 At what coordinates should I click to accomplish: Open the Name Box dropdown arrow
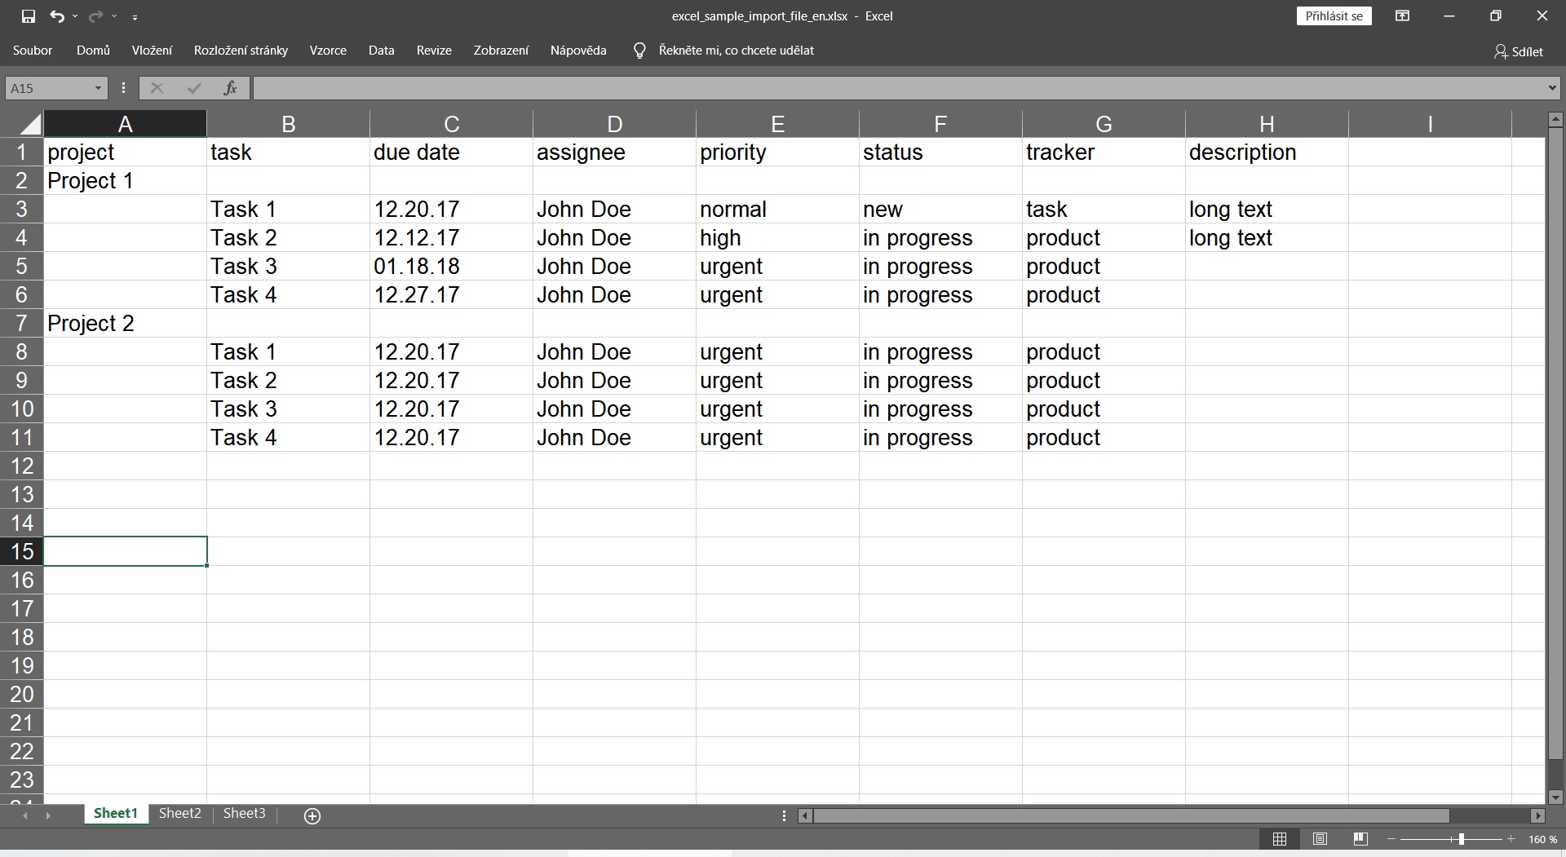tap(98, 88)
